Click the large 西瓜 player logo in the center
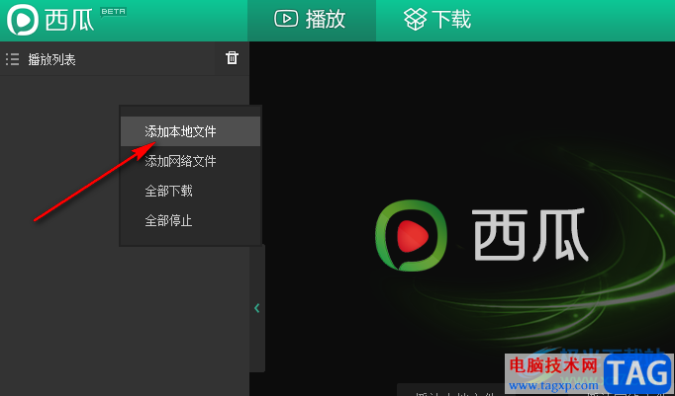675x396 pixels. point(481,235)
